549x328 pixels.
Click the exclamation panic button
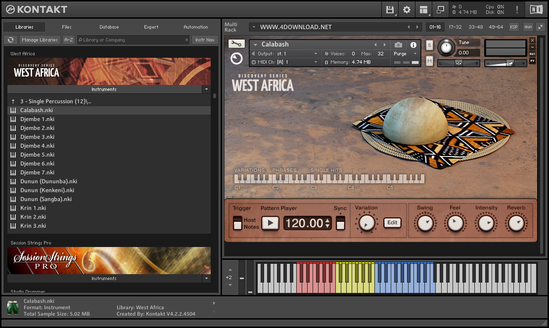517,9
